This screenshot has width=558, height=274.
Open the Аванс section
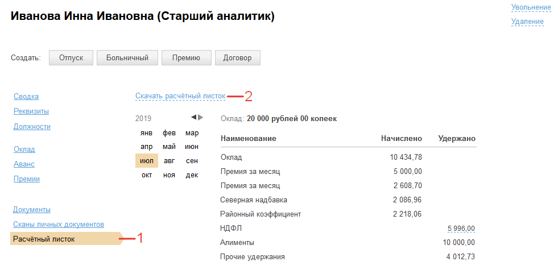24,164
